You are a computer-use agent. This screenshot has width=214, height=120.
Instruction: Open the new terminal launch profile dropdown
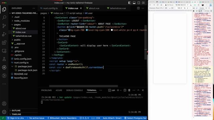coord(121,90)
